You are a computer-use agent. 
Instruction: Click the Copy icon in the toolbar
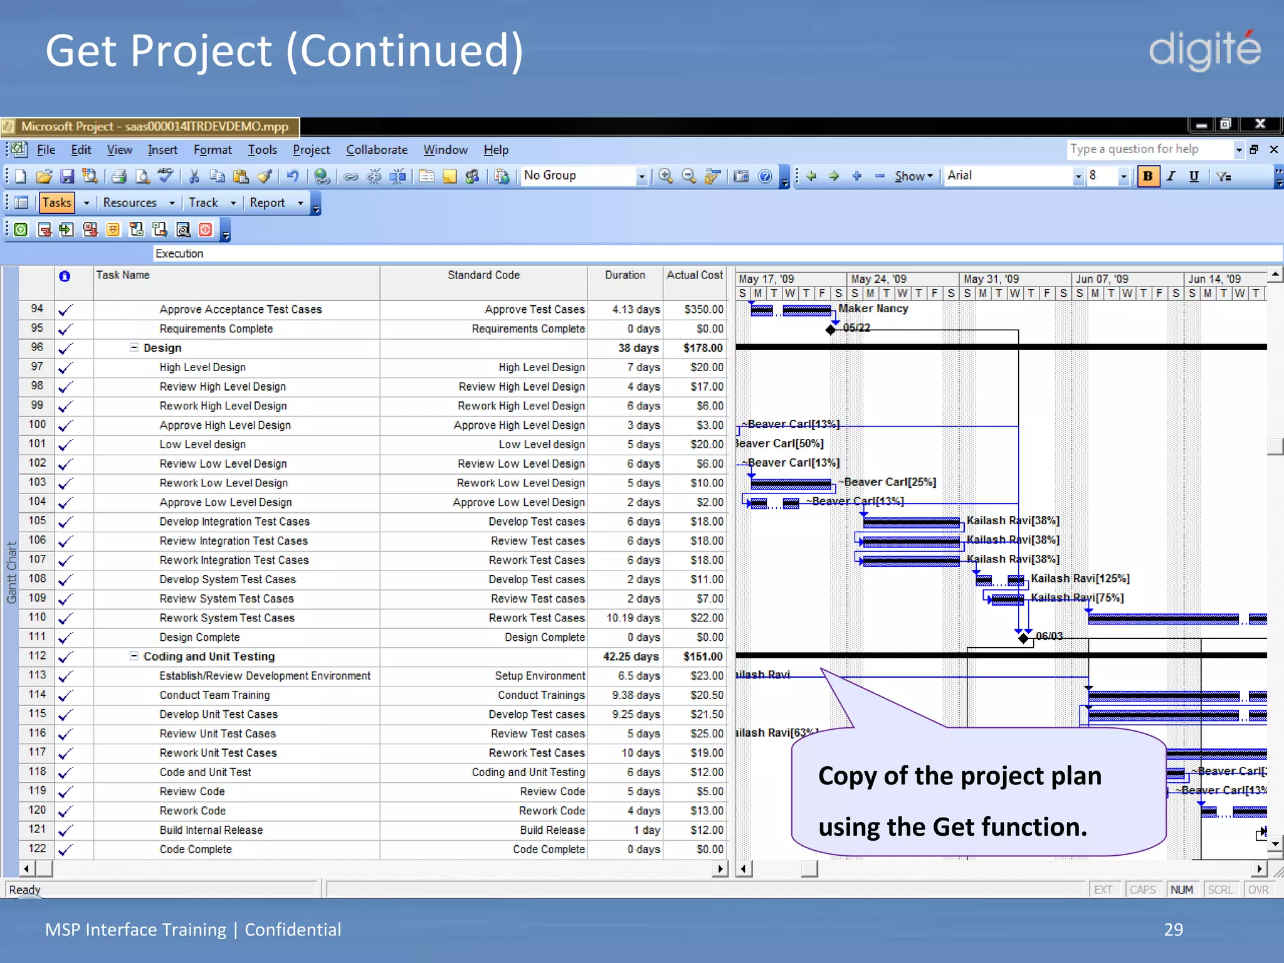click(x=217, y=177)
